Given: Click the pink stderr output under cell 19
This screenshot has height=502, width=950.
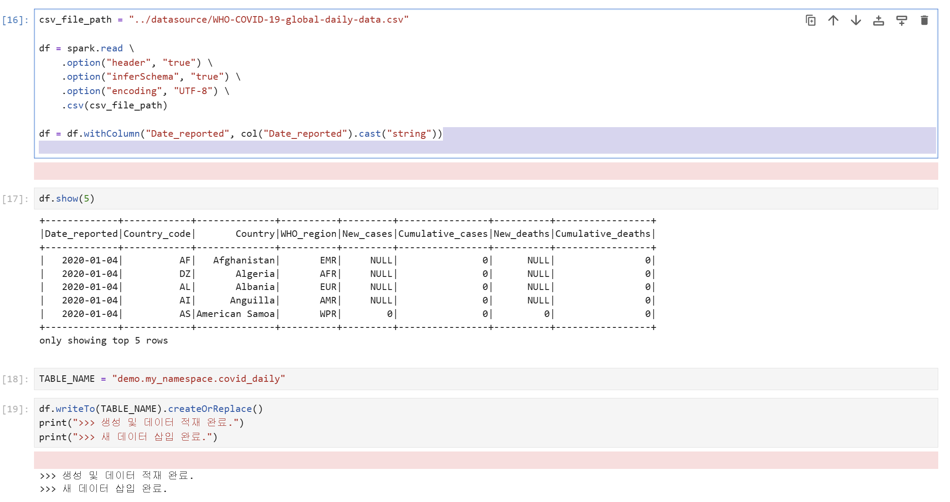Looking at the screenshot, I should (x=486, y=460).
